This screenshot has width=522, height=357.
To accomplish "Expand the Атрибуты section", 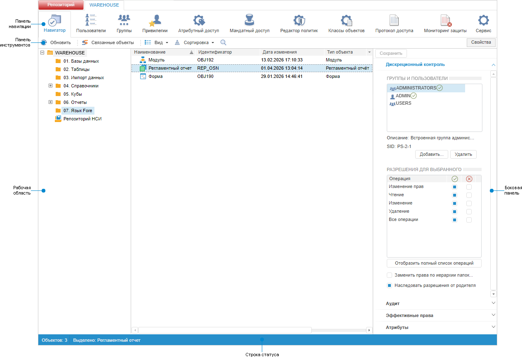I will (494, 327).
